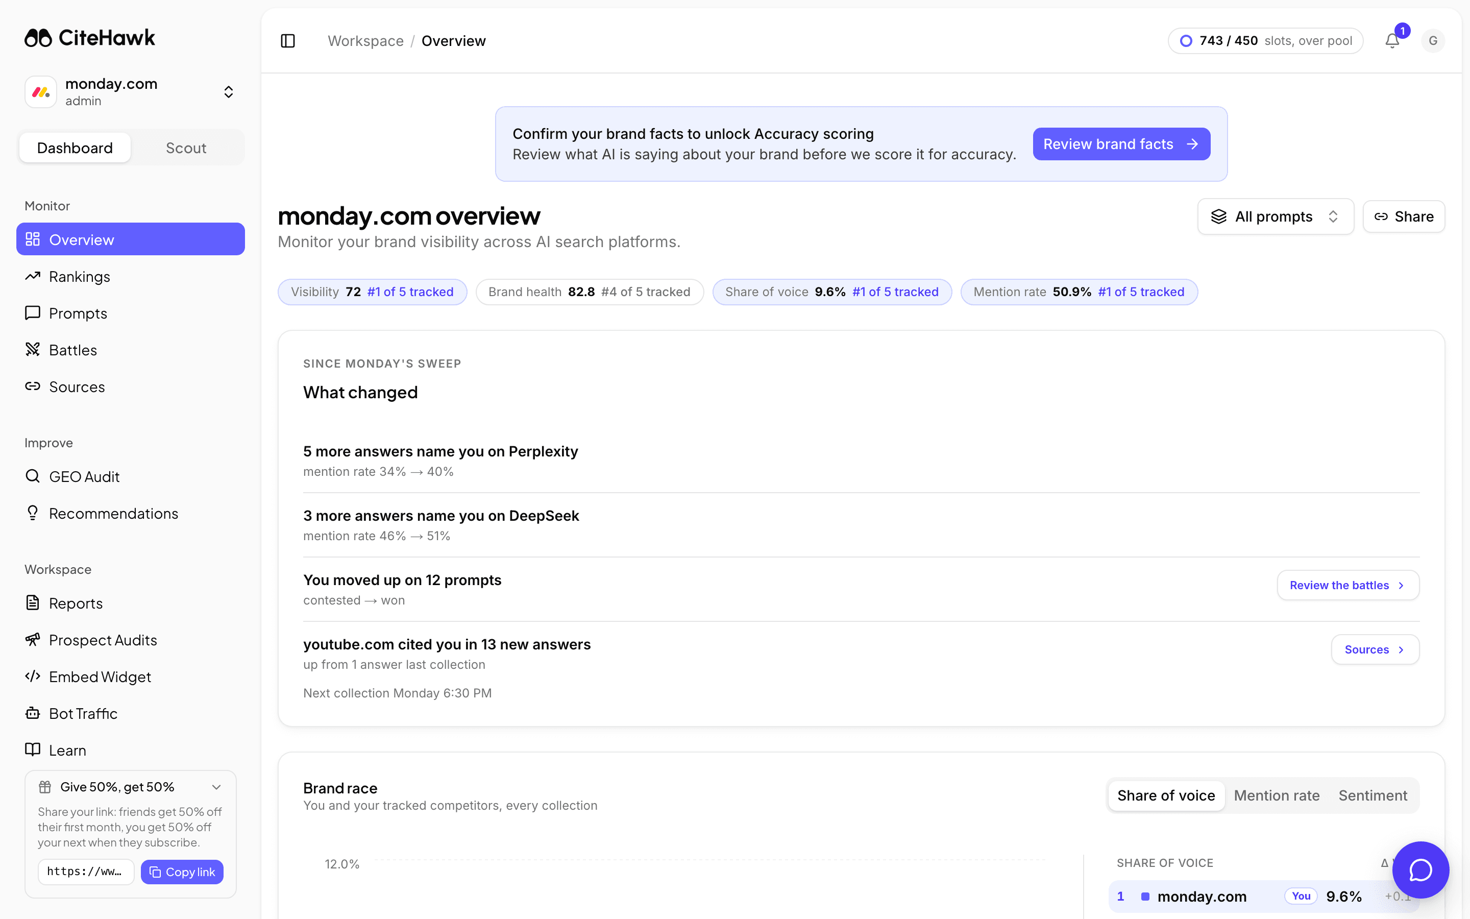The width and height of the screenshot is (1470, 919).
Task: Click the Share of voice 9.6% chip
Action: click(831, 292)
